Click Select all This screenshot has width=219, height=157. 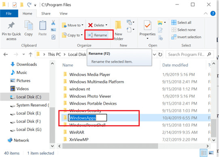tap(181, 23)
